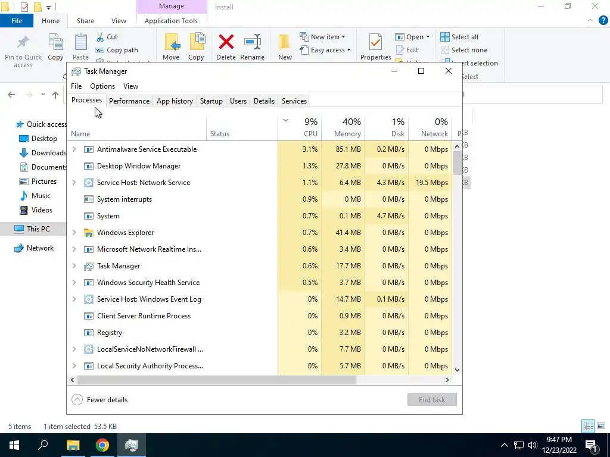This screenshot has width=610, height=457.
Task: Switch Explorer to details view
Action: coord(588,426)
